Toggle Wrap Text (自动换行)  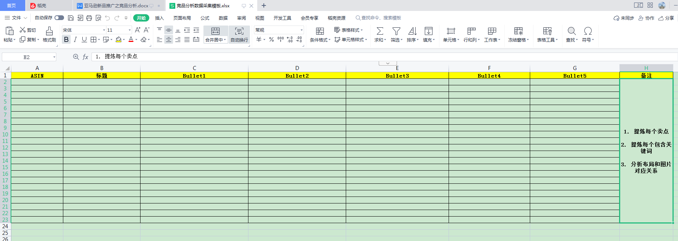239,35
